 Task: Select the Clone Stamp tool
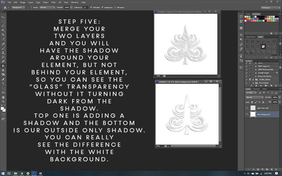3,53
